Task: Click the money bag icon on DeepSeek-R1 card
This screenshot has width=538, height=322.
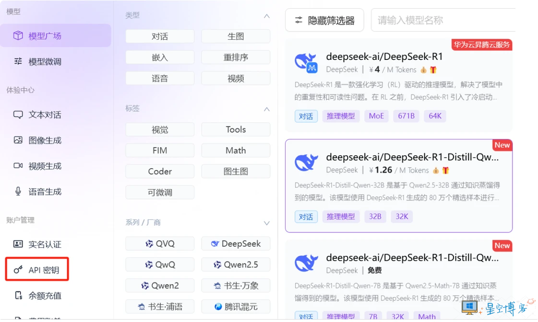Action: (424, 70)
